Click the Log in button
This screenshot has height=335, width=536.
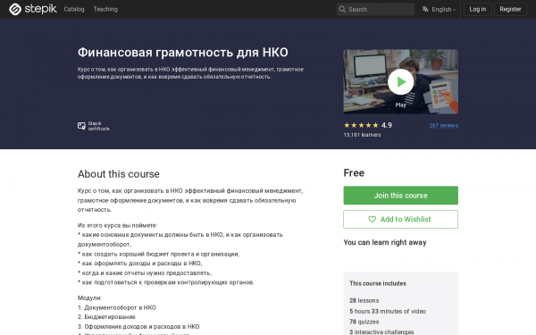point(478,9)
